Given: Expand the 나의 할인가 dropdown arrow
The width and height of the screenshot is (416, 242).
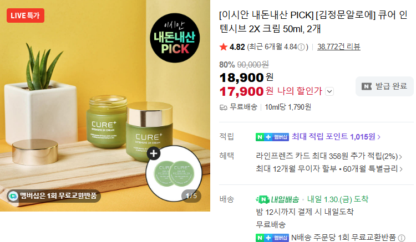Looking at the screenshot, I should (x=329, y=91).
